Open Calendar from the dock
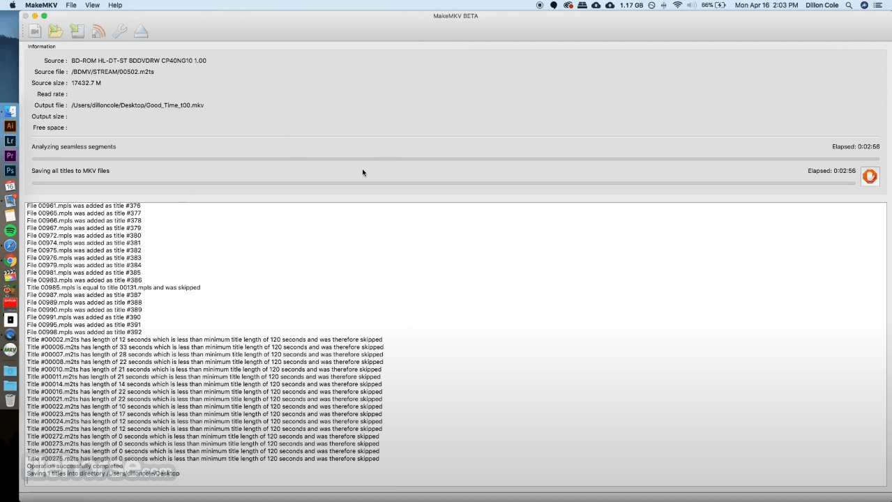Image resolution: width=892 pixels, height=502 pixels. pos(10,186)
